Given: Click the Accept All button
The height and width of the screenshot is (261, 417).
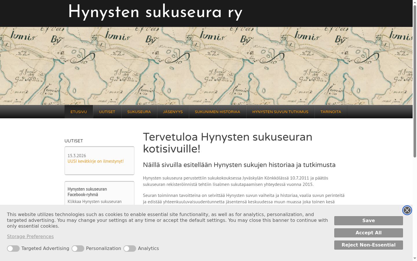Looking at the screenshot, I should click(x=369, y=233).
